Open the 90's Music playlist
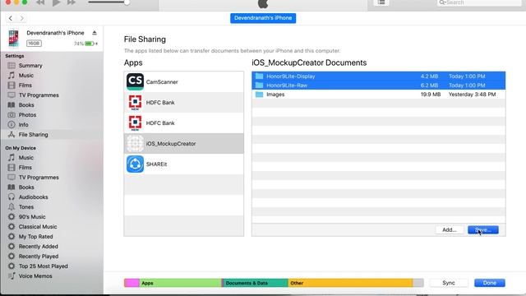526x296 pixels. click(32, 217)
